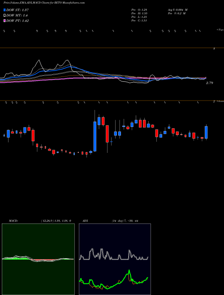
Task: Click the 'Pre O: 1.28' value
Action: pos(139,10)
